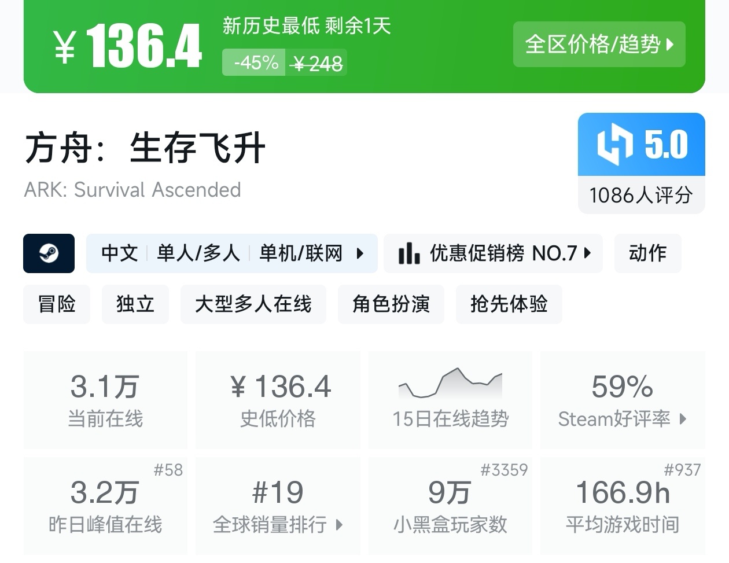Select the 大型多人在线 tag

click(x=253, y=304)
